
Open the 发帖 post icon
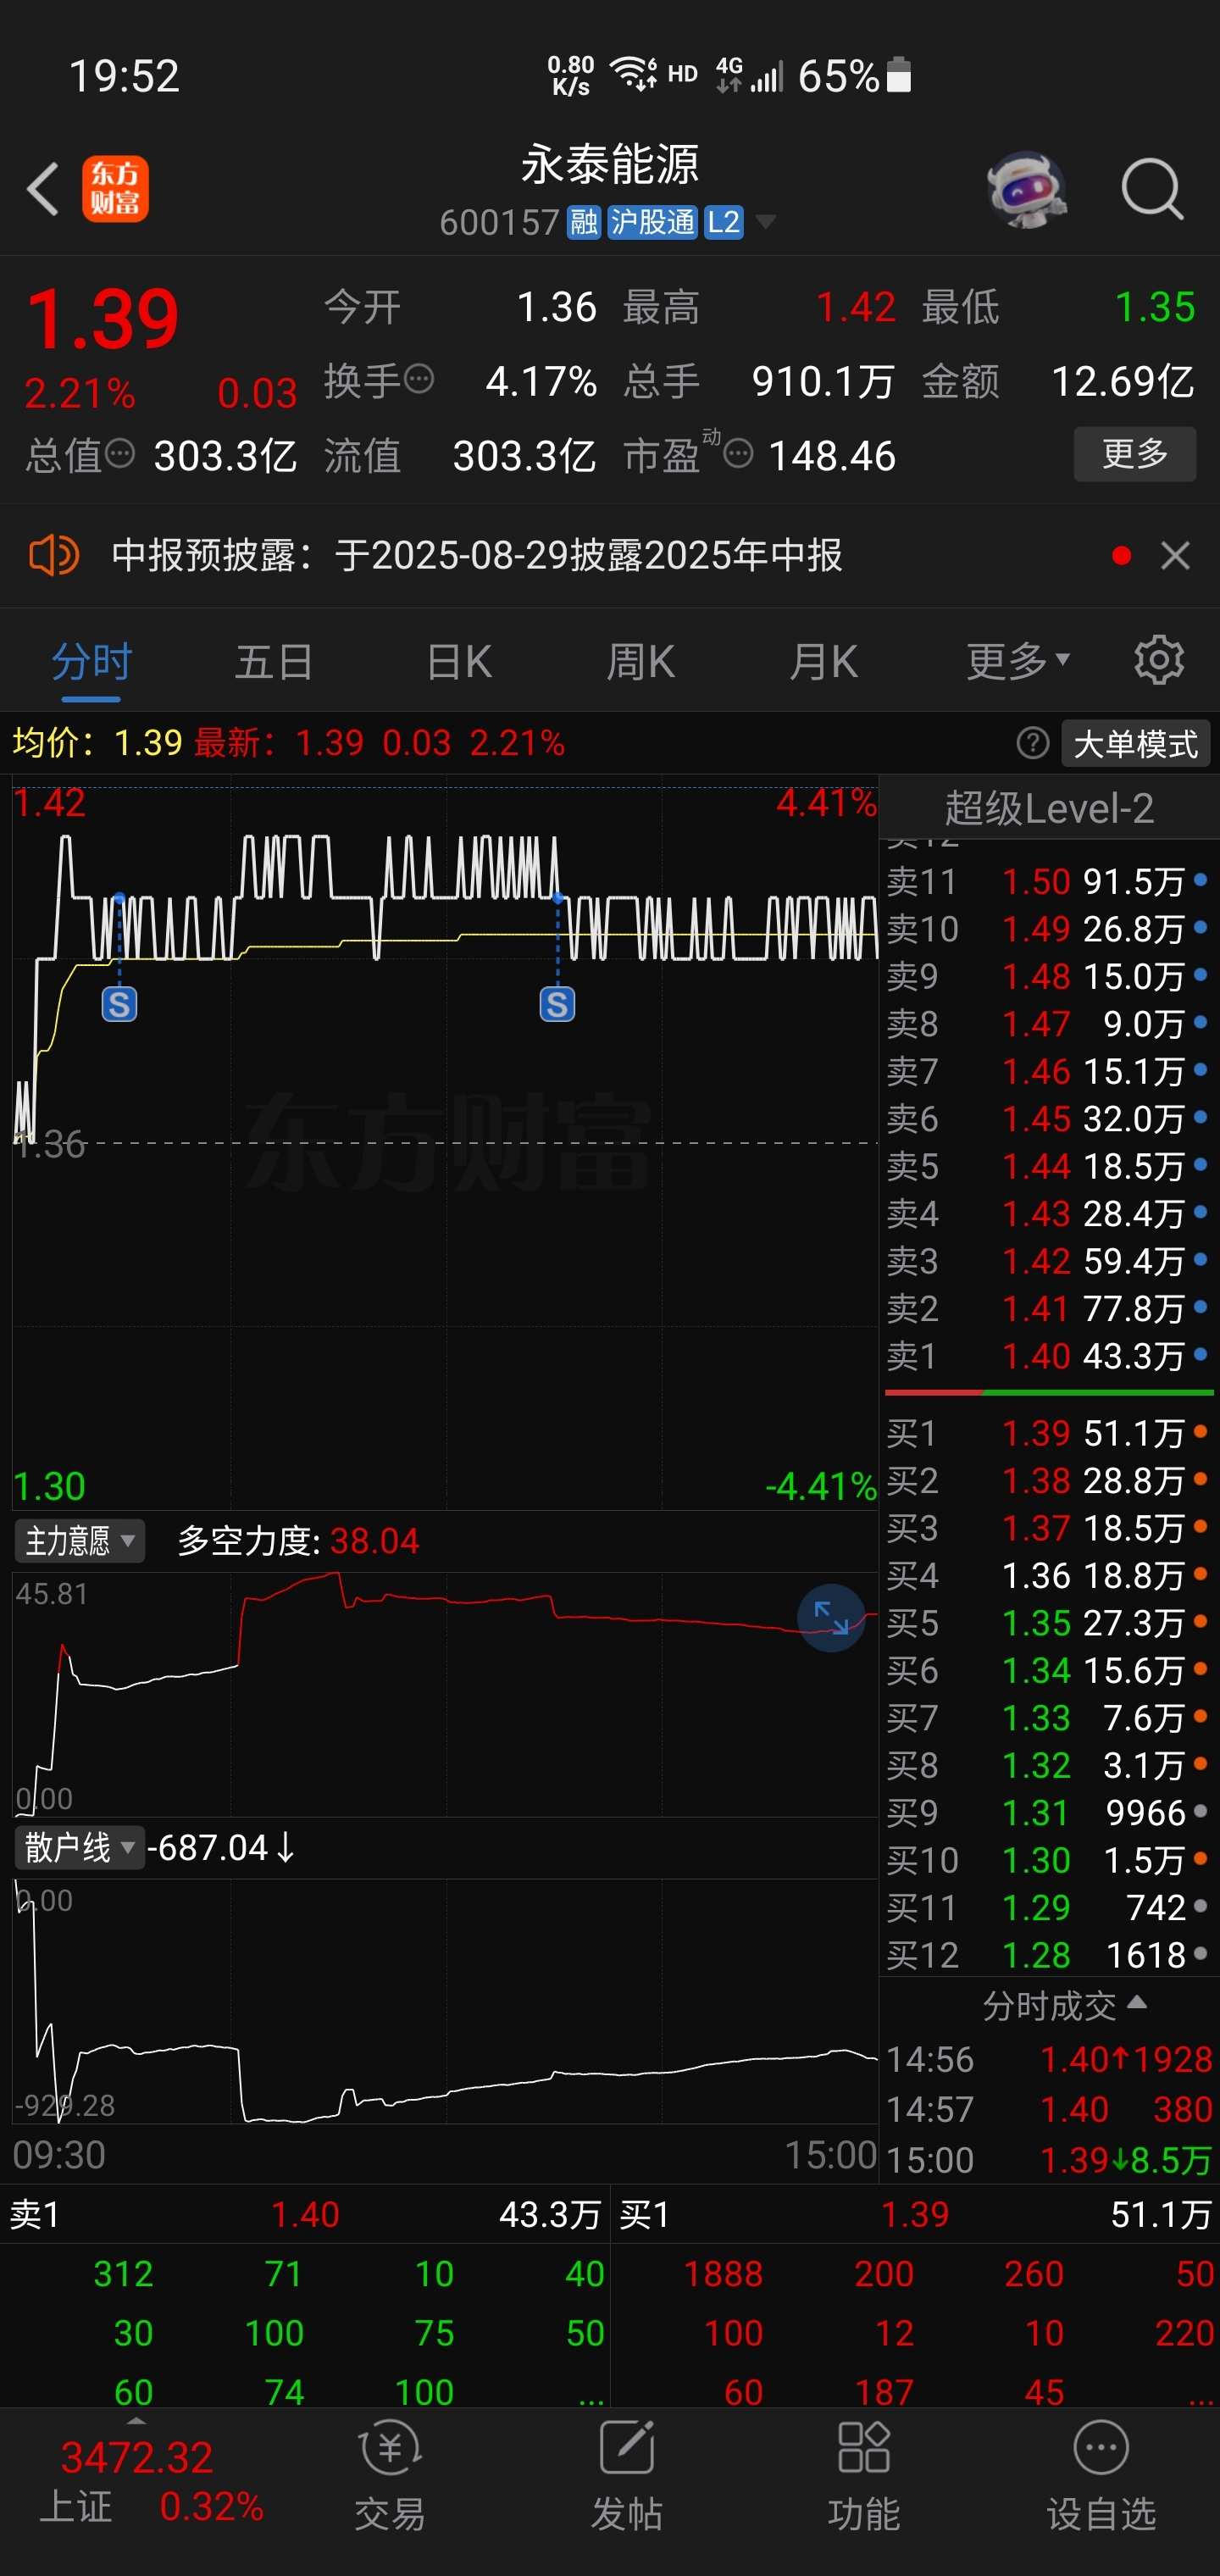pyautogui.click(x=627, y=2476)
